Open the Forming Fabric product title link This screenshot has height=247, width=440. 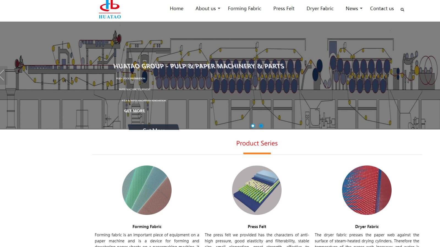[147, 227]
